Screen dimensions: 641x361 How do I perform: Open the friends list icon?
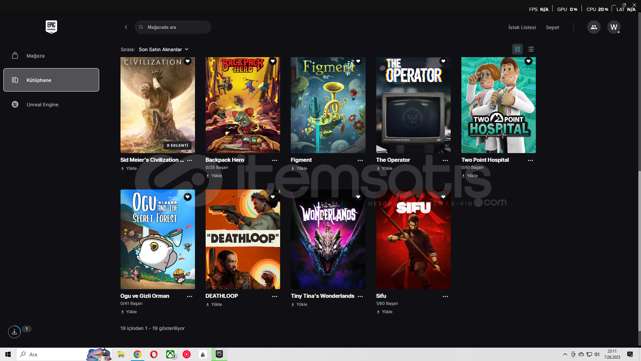(594, 27)
